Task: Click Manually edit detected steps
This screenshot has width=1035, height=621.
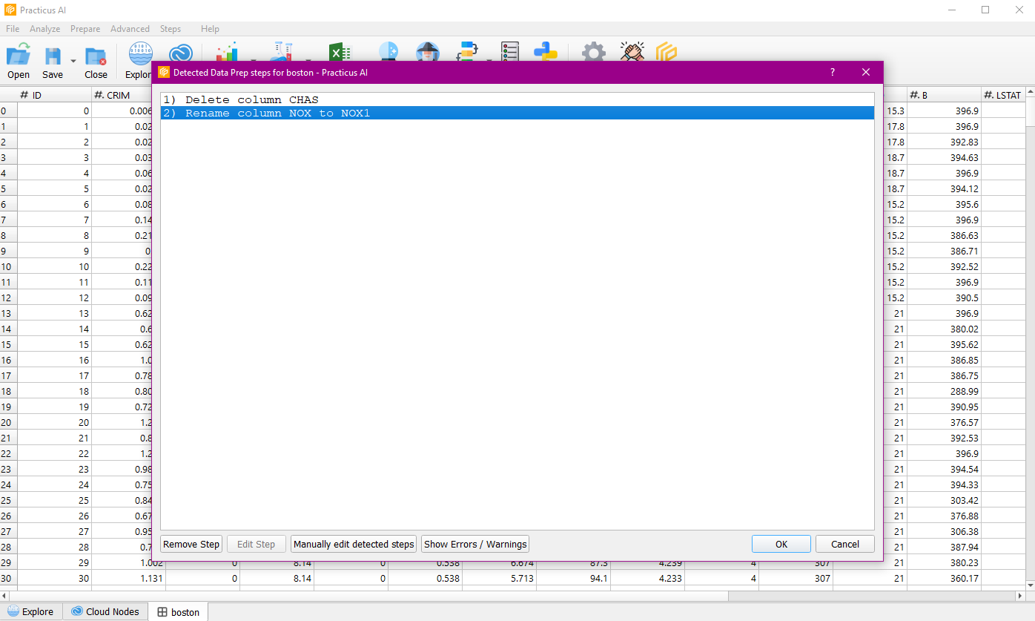Action: coord(354,544)
